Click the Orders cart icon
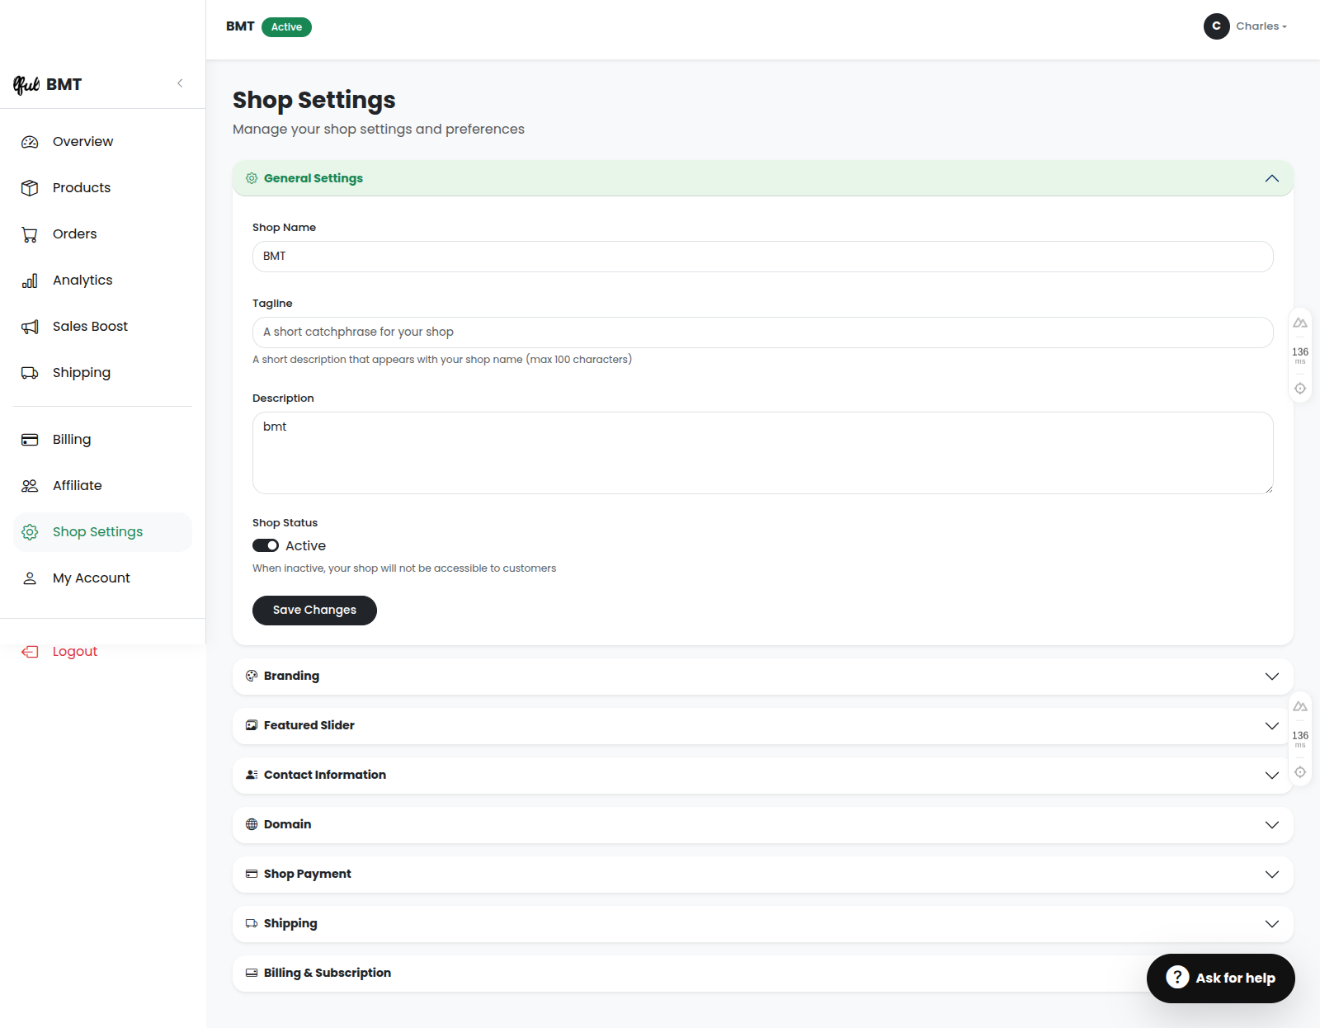The height and width of the screenshot is (1028, 1320). click(x=30, y=234)
